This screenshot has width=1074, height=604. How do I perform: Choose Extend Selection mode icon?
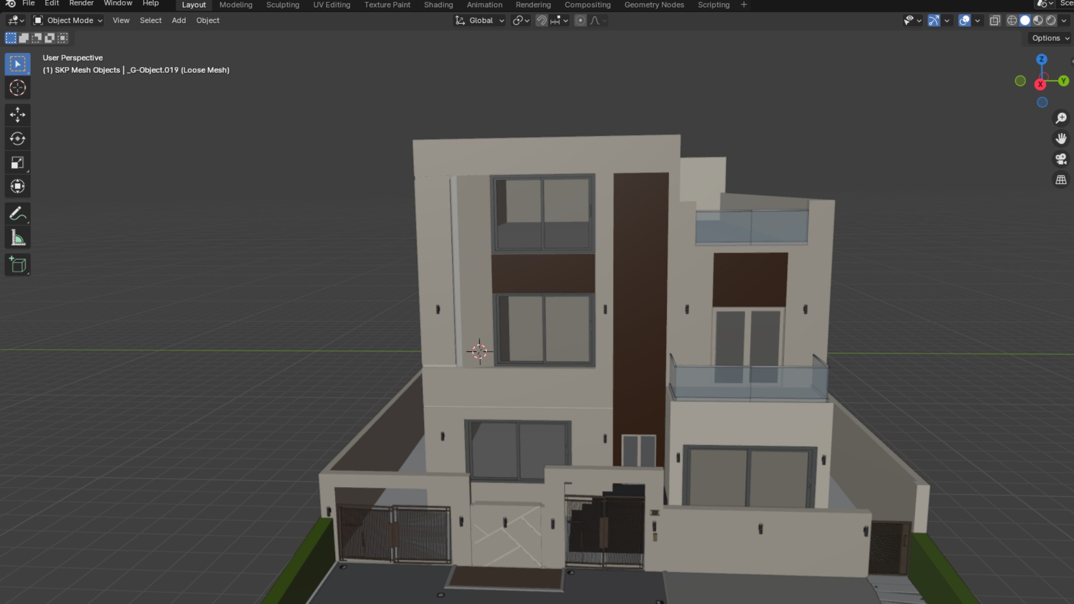click(23, 38)
